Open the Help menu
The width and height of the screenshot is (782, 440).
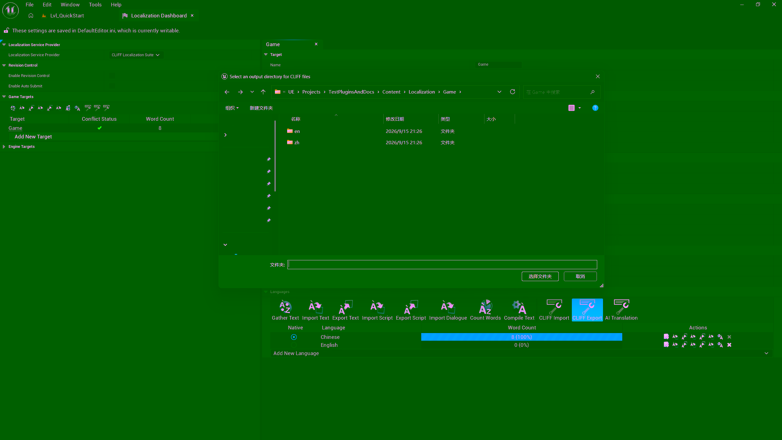(116, 5)
